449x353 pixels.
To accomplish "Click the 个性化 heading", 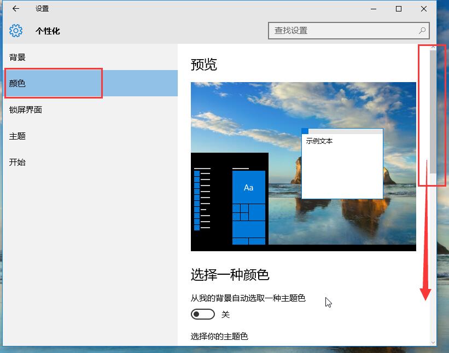I will 48,31.
